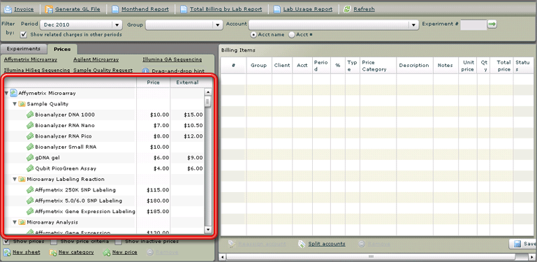Click the Lab Usage Report link
This screenshot has width=537, height=262.
[308, 9]
